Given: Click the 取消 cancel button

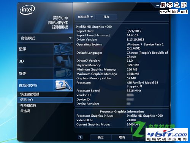Looking at the screenshot, I should pyautogui.click(x=122, y=137).
